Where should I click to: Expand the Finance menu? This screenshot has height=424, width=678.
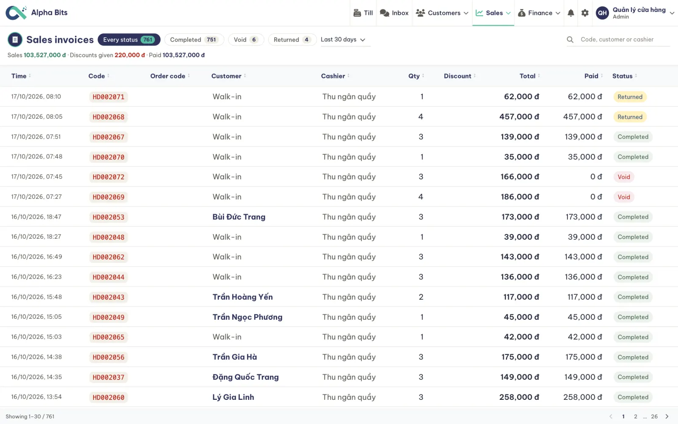tap(539, 13)
